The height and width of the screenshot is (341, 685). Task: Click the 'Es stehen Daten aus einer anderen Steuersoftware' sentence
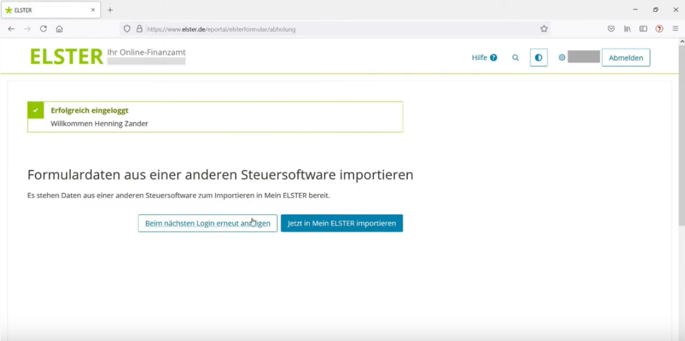(x=179, y=195)
